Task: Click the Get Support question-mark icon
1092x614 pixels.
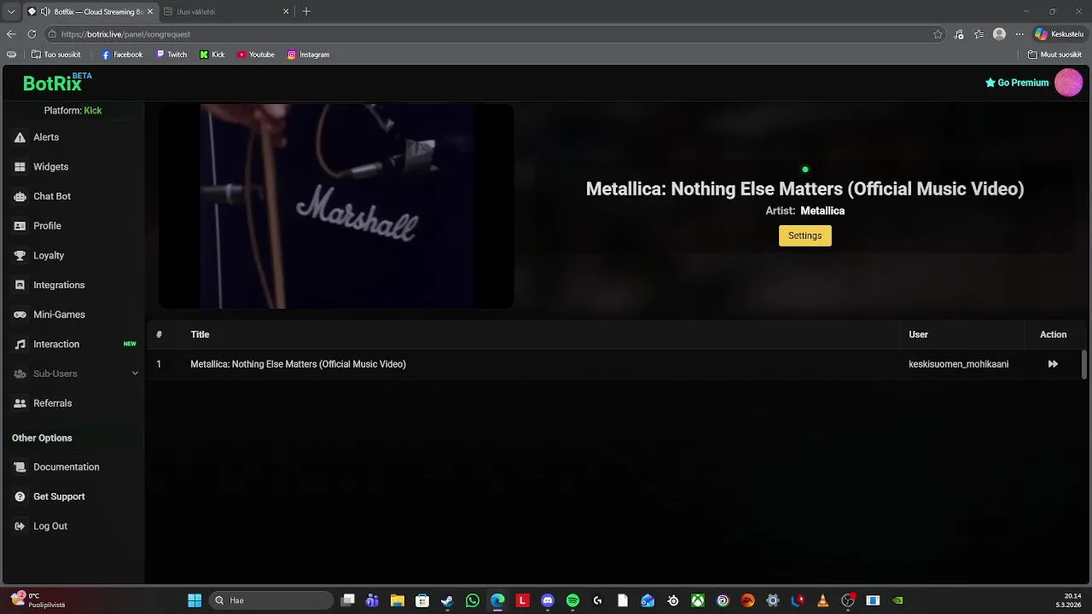Action: tap(20, 496)
